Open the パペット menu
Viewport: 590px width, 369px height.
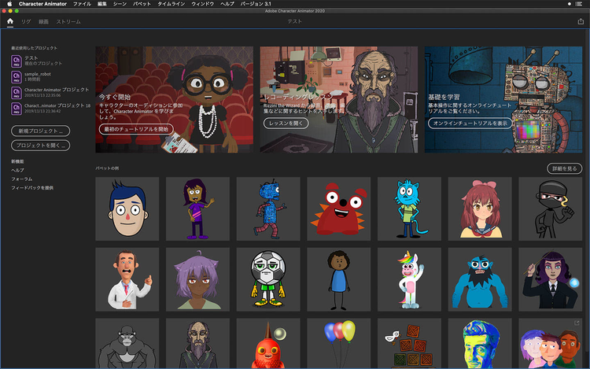click(142, 4)
